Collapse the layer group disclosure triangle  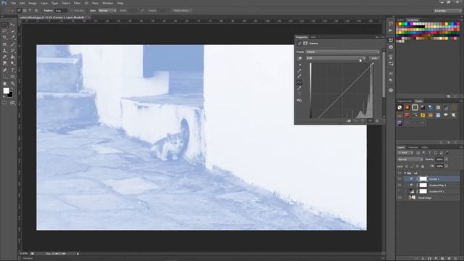405,173
